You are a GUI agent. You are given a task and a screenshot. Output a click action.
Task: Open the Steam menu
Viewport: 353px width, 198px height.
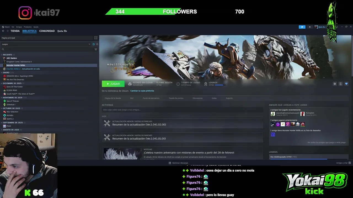tap(6, 27)
